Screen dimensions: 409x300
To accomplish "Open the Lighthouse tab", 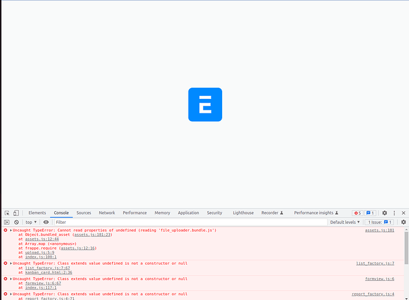I will coord(243,213).
